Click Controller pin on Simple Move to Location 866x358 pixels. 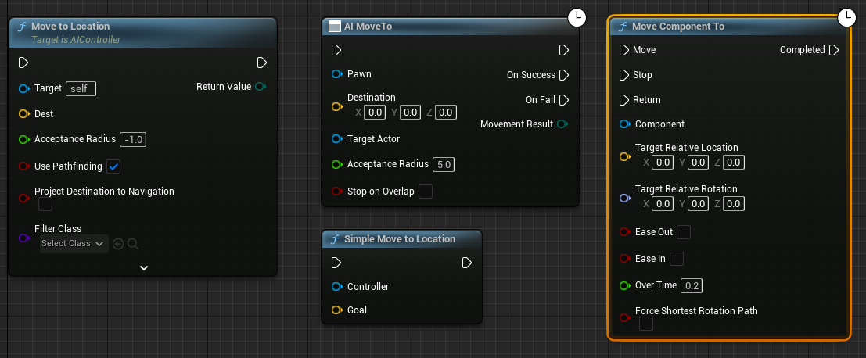click(x=336, y=286)
